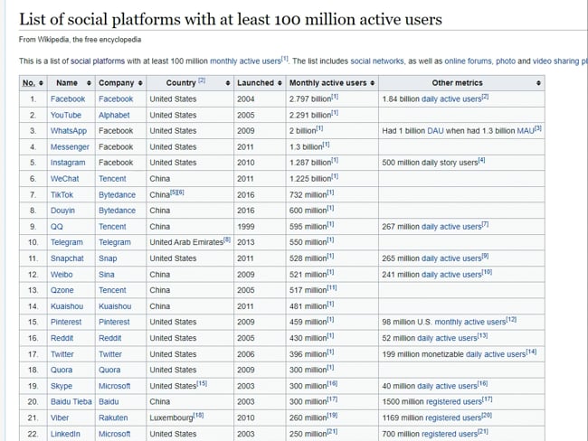Sort table by Country column arrows

tap(228, 83)
